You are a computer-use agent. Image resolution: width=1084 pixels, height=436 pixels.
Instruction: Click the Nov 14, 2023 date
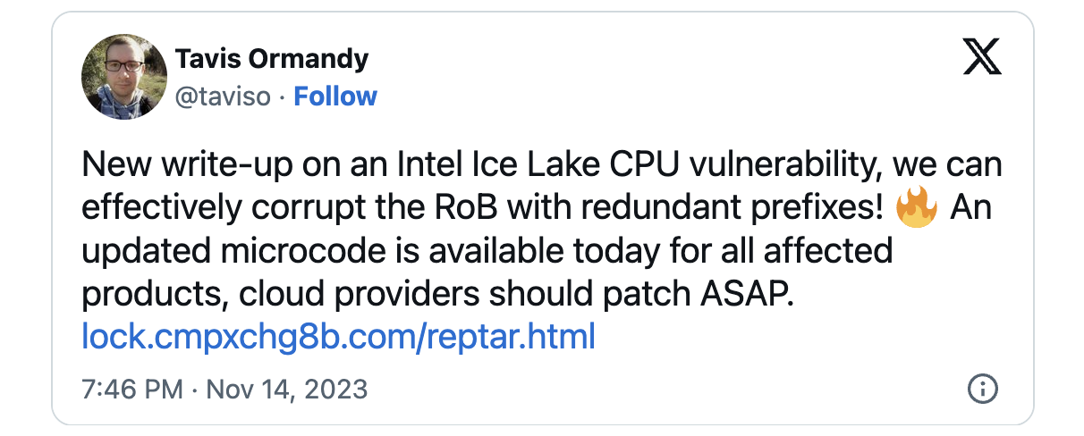coord(287,390)
